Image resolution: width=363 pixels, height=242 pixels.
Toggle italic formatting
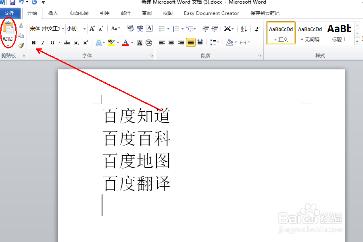coord(43,42)
